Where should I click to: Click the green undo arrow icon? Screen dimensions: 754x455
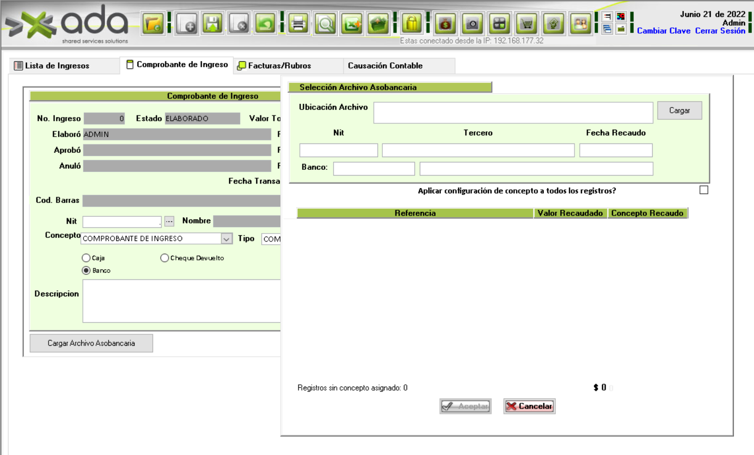pos(265,24)
